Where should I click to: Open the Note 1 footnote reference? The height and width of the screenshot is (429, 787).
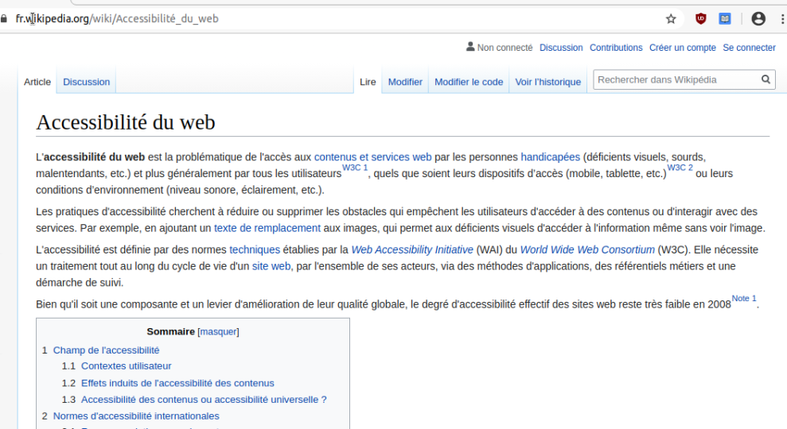[744, 298]
